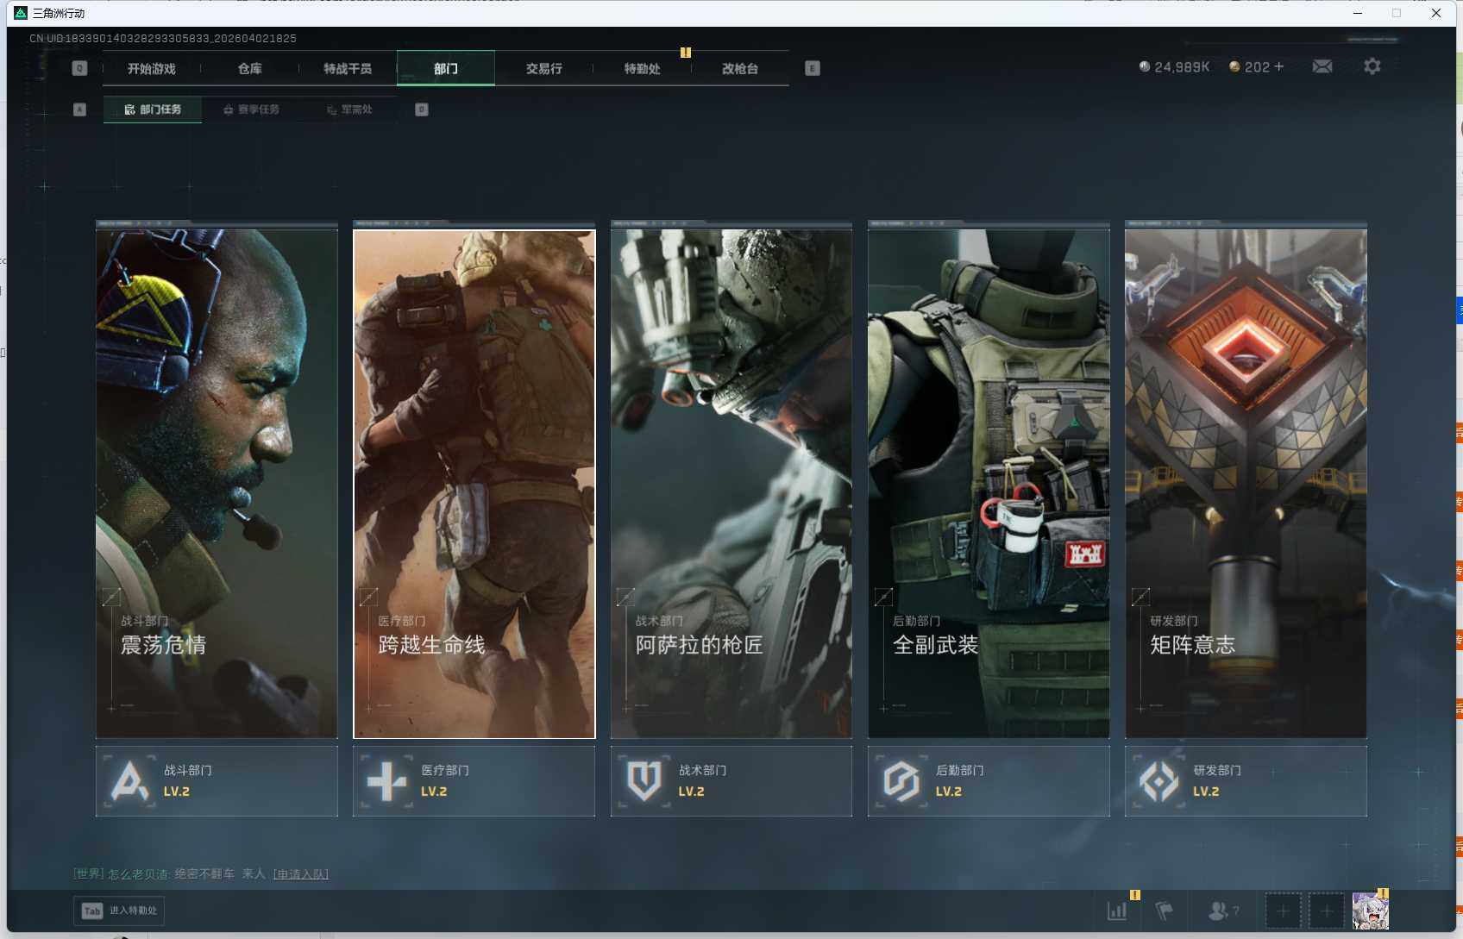Open the 改枪台 tab
This screenshot has width=1463, height=939.
[740, 69]
